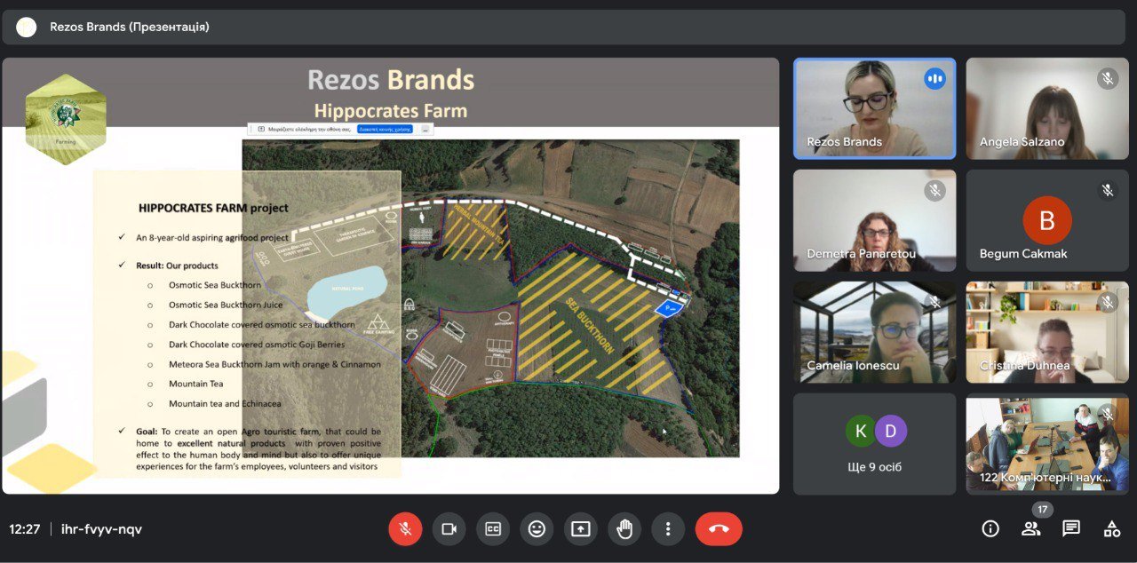The width and height of the screenshot is (1137, 563).
Task: Raise your hand in the meeting
Action: point(624,529)
